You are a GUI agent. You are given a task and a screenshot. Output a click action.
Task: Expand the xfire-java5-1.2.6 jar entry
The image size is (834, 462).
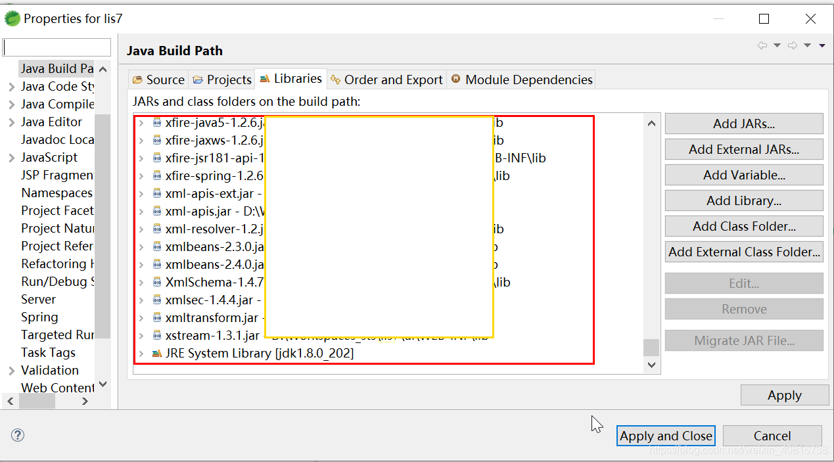pos(141,122)
